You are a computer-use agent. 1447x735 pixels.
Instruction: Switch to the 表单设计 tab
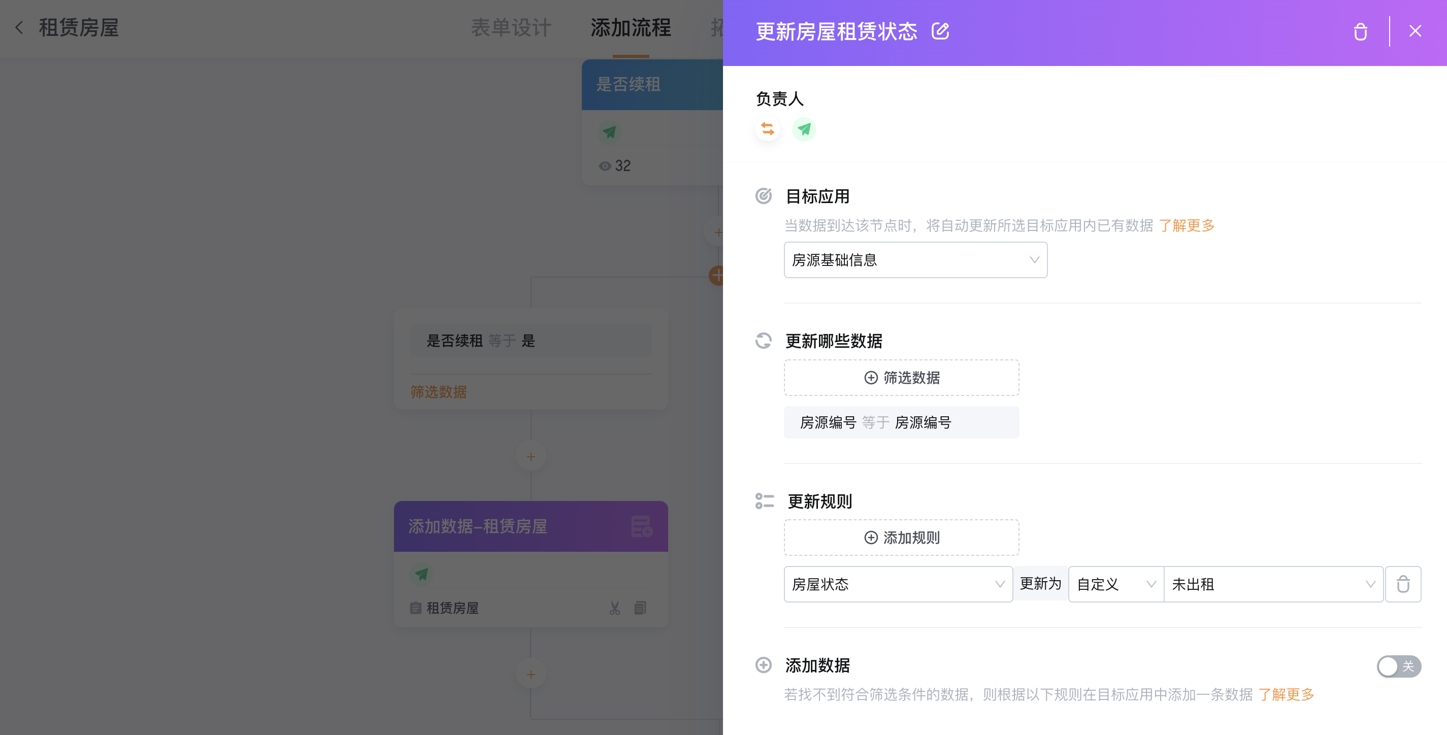(x=511, y=28)
